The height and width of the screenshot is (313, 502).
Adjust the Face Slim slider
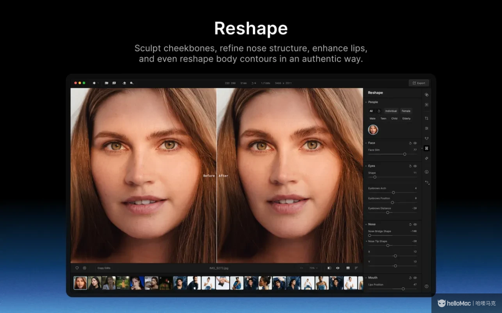(x=392, y=154)
